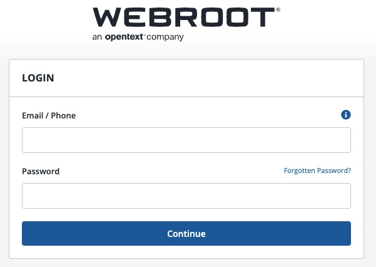Submit login with the Continue button

pos(186,233)
